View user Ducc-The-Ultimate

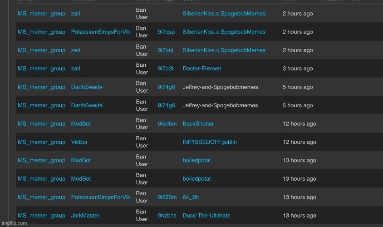(x=206, y=215)
